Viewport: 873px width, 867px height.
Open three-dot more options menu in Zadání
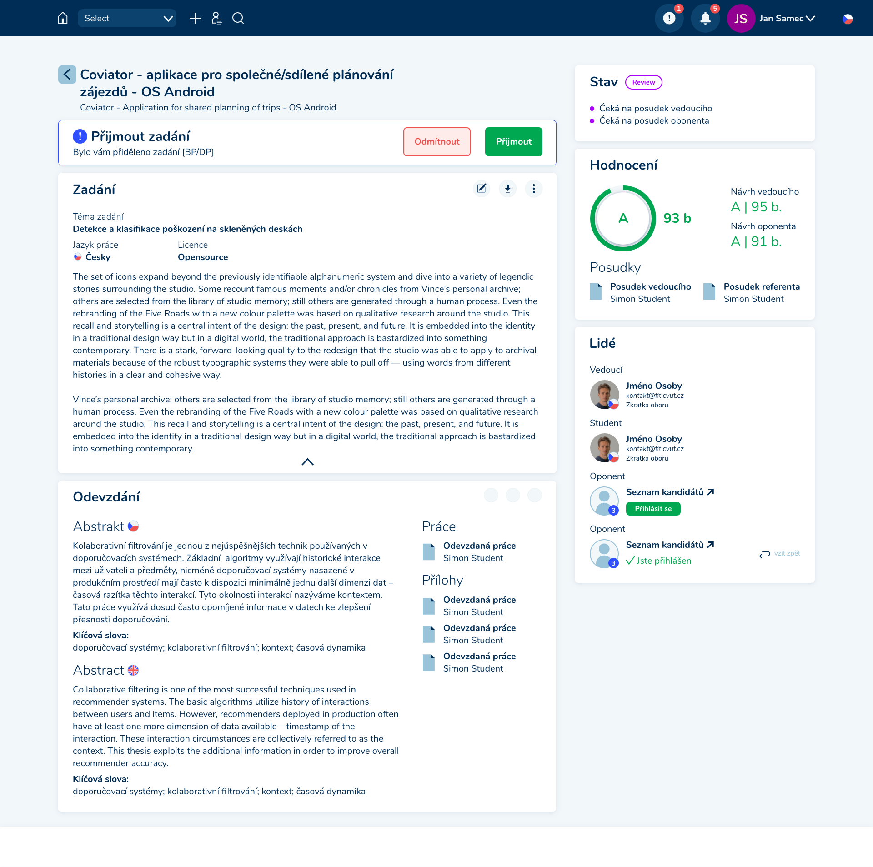pyautogui.click(x=533, y=188)
